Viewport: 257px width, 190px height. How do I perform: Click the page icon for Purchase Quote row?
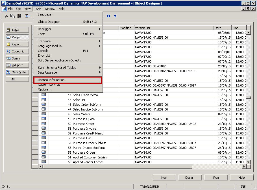pyautogui.click(x=44, y=119)
